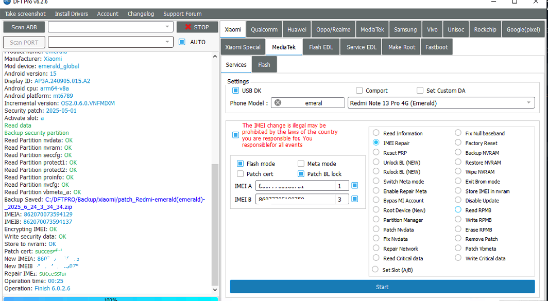The height and width of the screenshot is (301, 548).
Task: Toggle IMEI legal disclaimer checkbox
Action: (x=235, y=135)
